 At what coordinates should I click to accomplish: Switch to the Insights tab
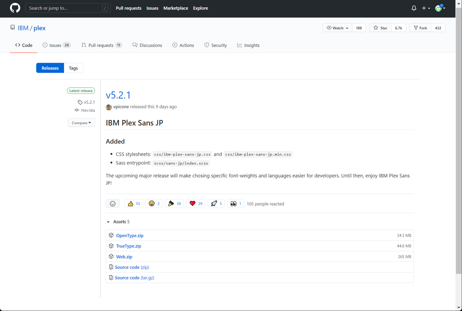coord(248,45)
